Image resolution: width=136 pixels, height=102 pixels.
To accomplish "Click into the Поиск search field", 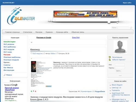I will pos(120,28).
